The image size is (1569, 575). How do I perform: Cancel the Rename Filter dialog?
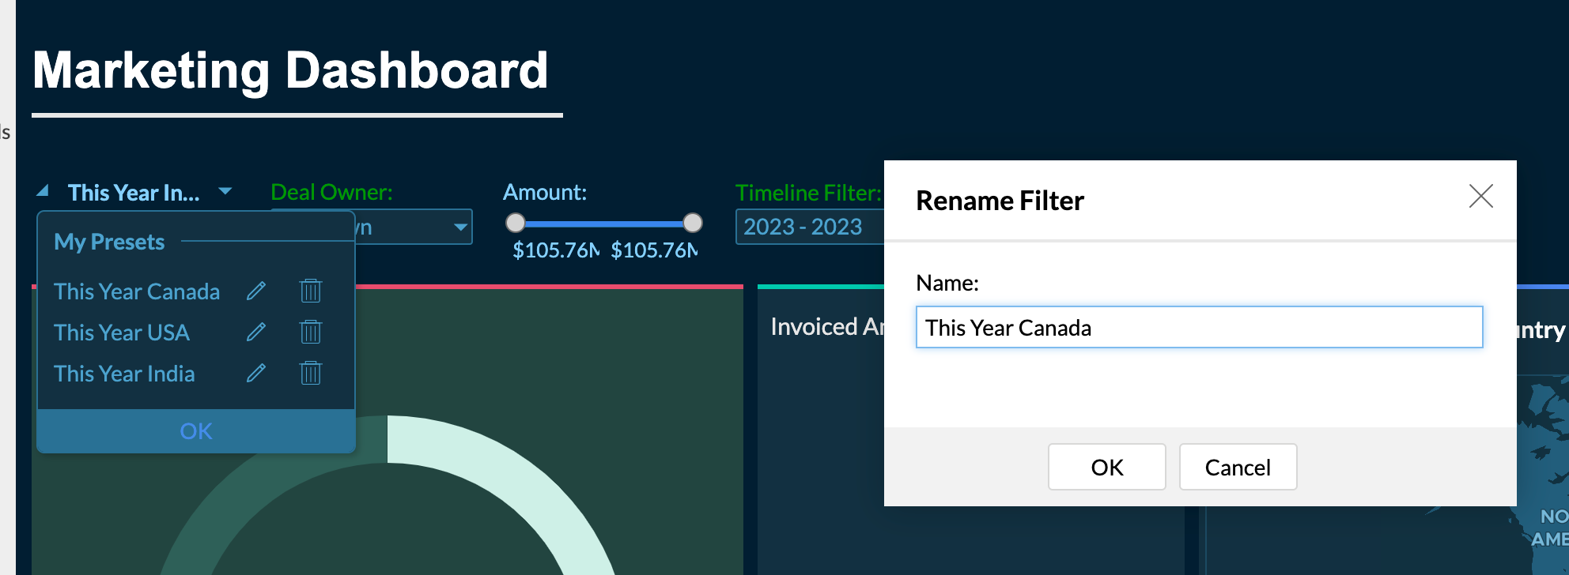(x=1238, y=467)
